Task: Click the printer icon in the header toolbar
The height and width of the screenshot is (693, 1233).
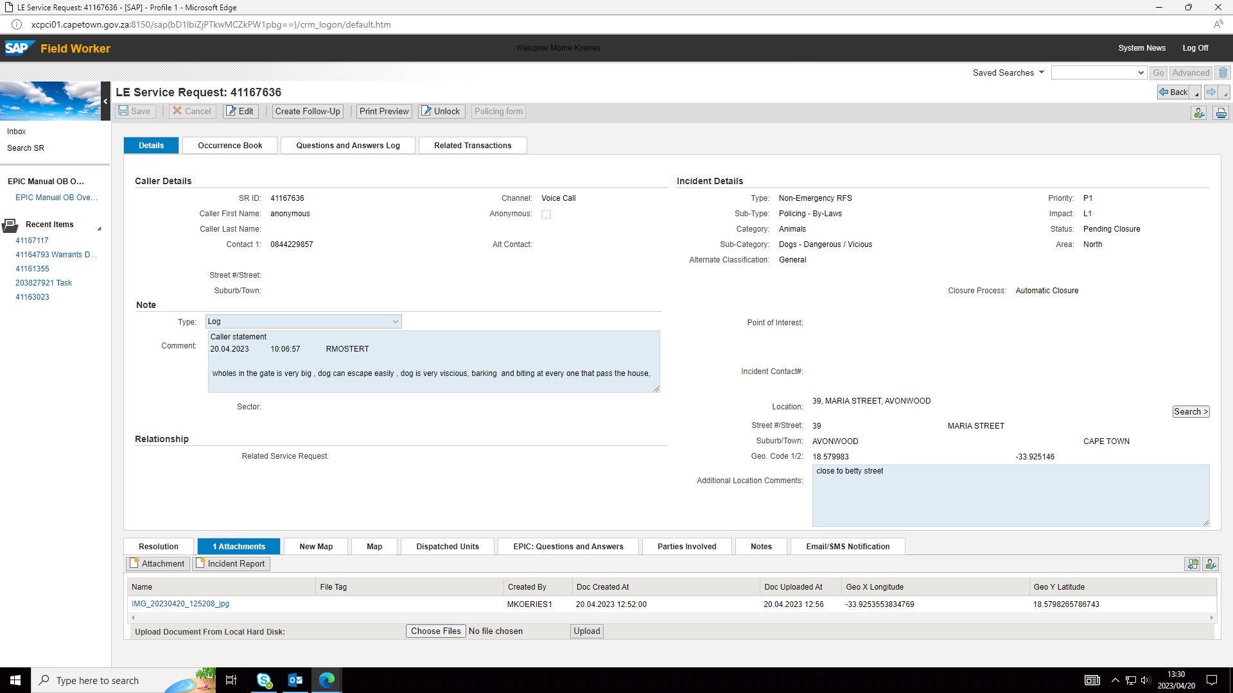Action: pyautogui.click(x=1221, y=113)
